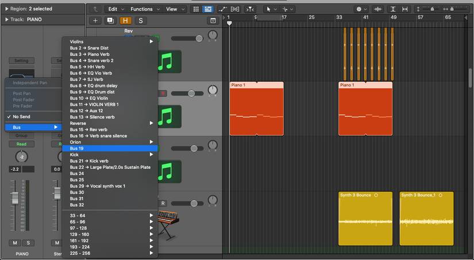Expand the Reverse submenu
The image size is (474, 260).
(110, 123)
